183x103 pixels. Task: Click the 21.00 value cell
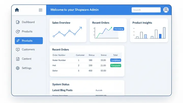tap(103, 65)
